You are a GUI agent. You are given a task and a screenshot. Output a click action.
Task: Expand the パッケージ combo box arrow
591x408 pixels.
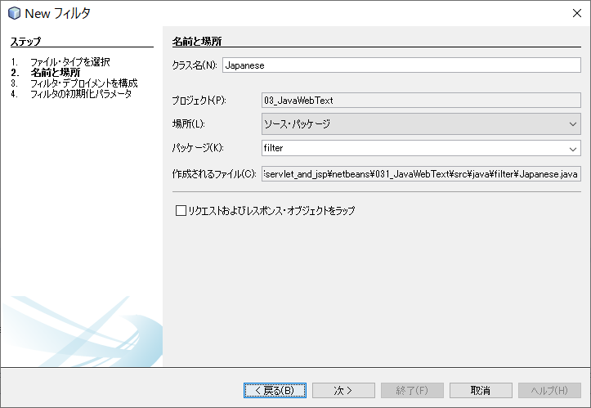[x=573, y=148]
